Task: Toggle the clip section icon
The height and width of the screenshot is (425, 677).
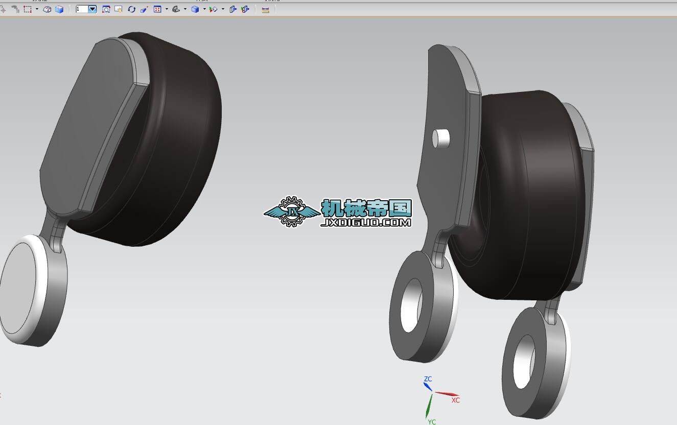Action: pyautogui.click(x=245, y=9)
